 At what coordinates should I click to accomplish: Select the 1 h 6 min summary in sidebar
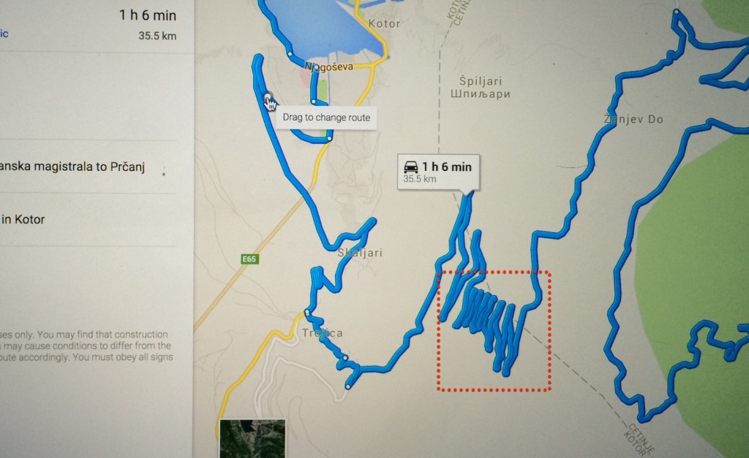(x=148, y=15)
